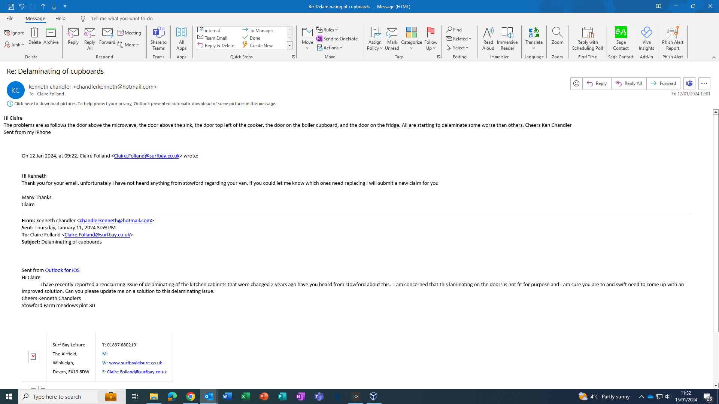
Task: Toggle Mark Unread for this message
Action: (392, 38)
